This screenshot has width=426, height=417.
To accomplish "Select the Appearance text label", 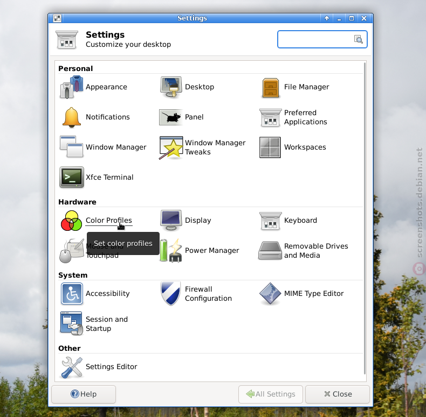I will (107, 87).
